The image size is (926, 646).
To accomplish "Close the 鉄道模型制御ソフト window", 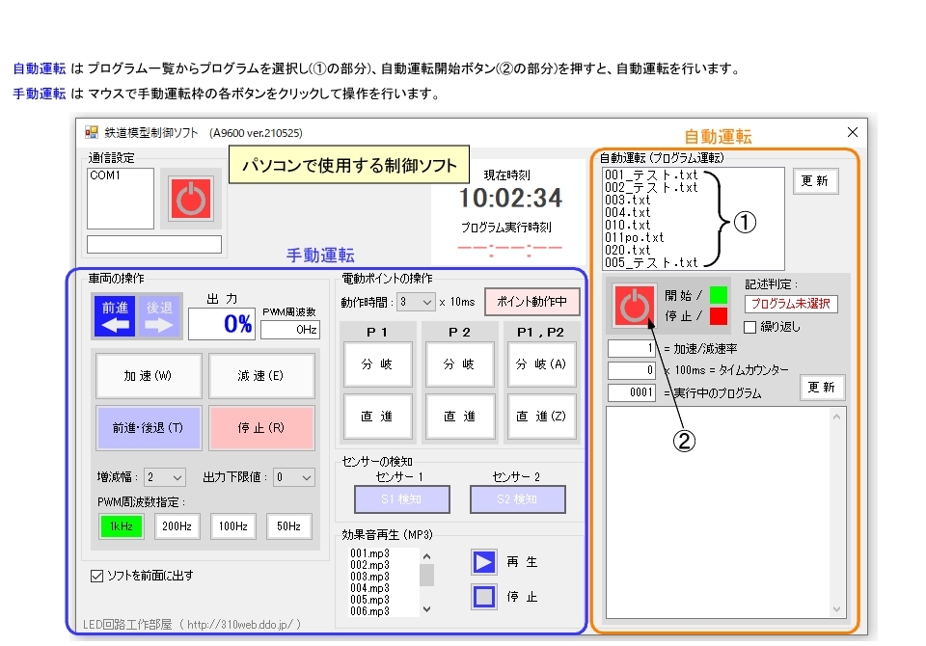I will pos(852,132).
